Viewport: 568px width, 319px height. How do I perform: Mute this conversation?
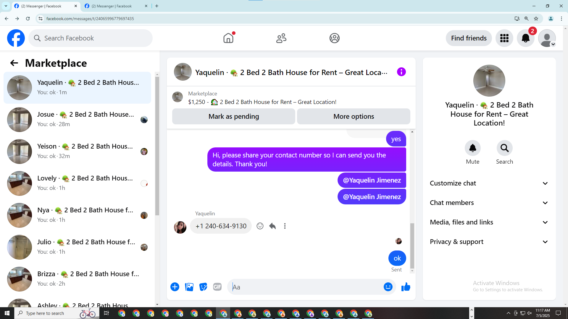coord(472,148)
